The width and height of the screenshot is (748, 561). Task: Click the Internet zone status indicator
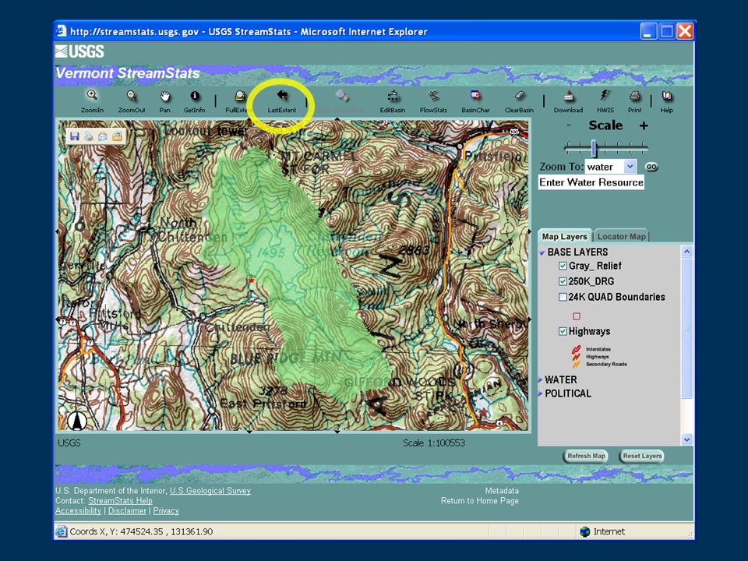[x=602, y=531]
